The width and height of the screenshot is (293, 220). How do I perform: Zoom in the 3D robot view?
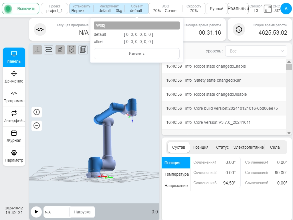(37, 112)
